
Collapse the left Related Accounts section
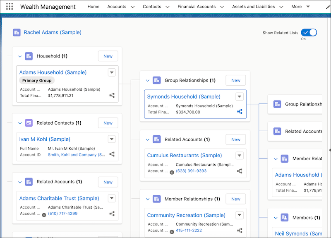20,182
